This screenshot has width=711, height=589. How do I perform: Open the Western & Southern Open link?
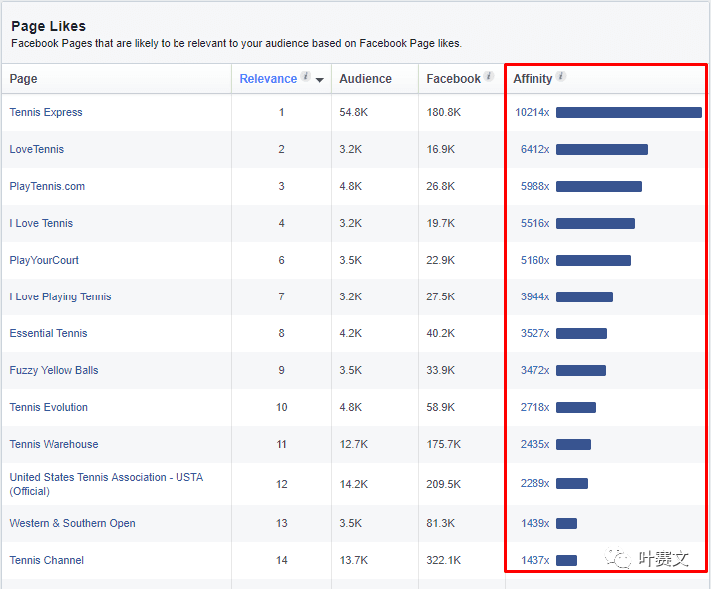72,524
